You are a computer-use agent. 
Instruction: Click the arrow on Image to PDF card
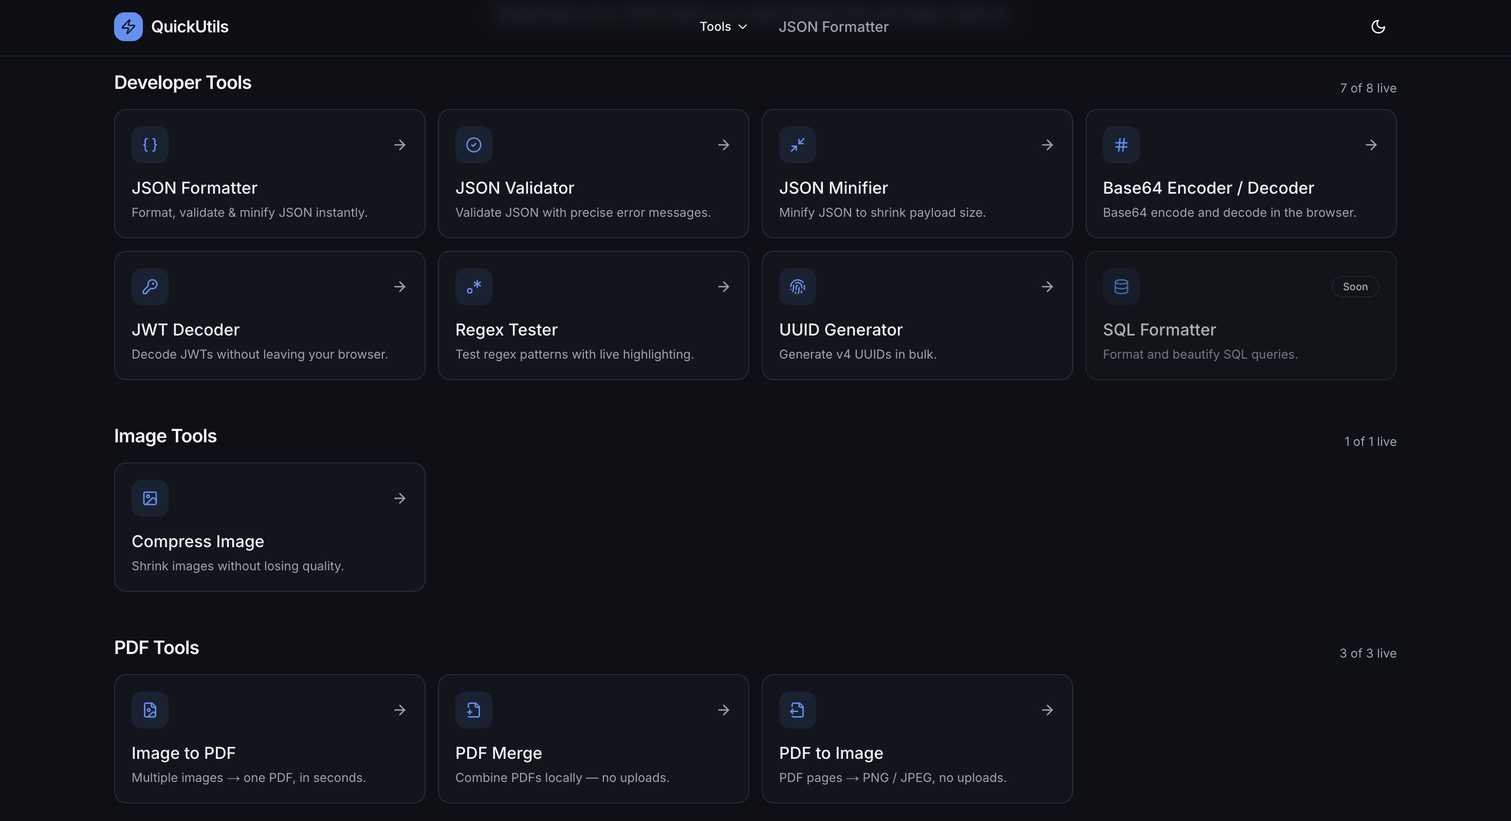[399, 710]
